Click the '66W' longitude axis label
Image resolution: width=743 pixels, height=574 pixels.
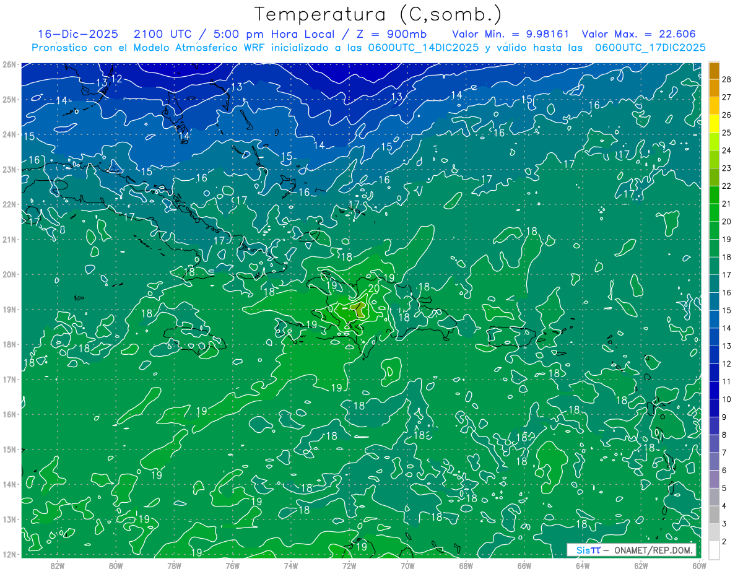524,565
